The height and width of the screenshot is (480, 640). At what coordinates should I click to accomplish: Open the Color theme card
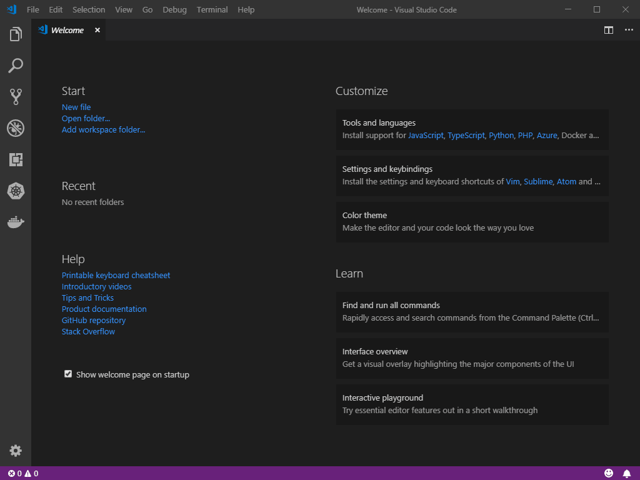[x=472, y=222]
